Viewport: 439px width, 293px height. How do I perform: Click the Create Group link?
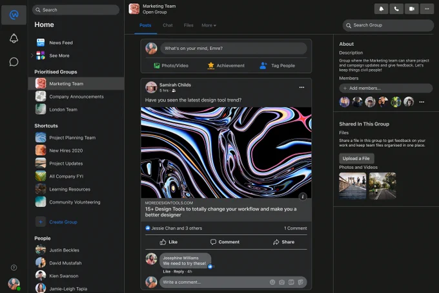[63, 222]
